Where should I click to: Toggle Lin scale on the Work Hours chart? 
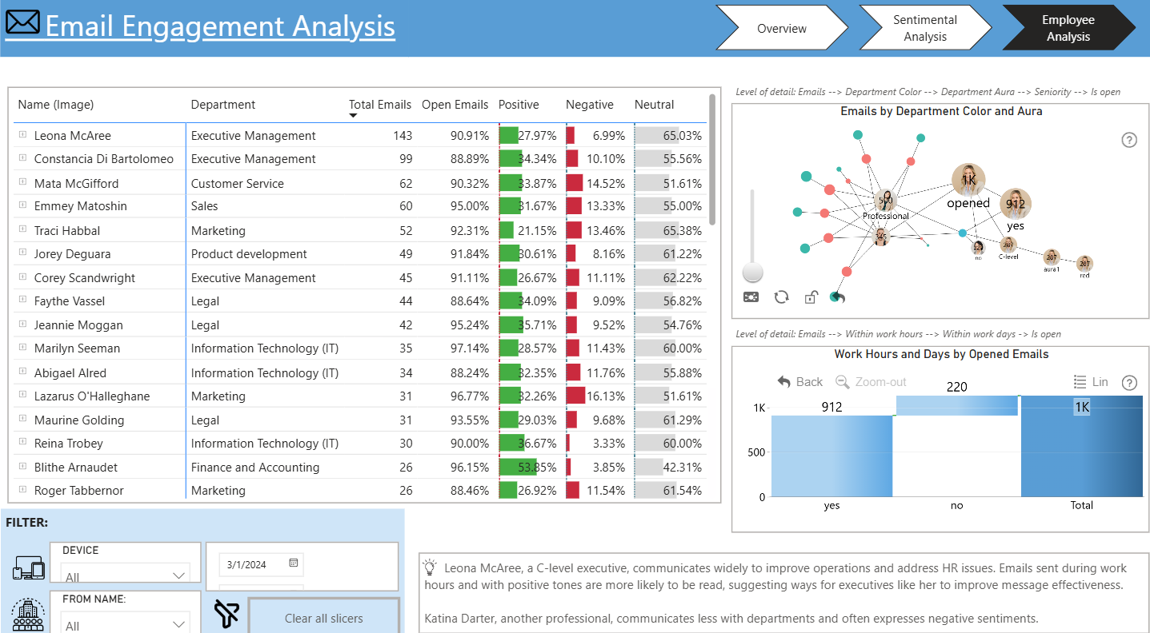click(1090, 382)
